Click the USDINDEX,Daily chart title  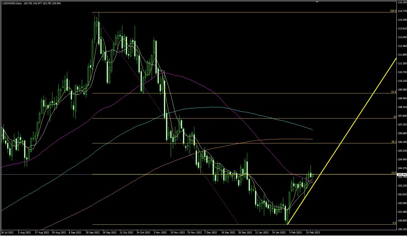tap(12, 3)
